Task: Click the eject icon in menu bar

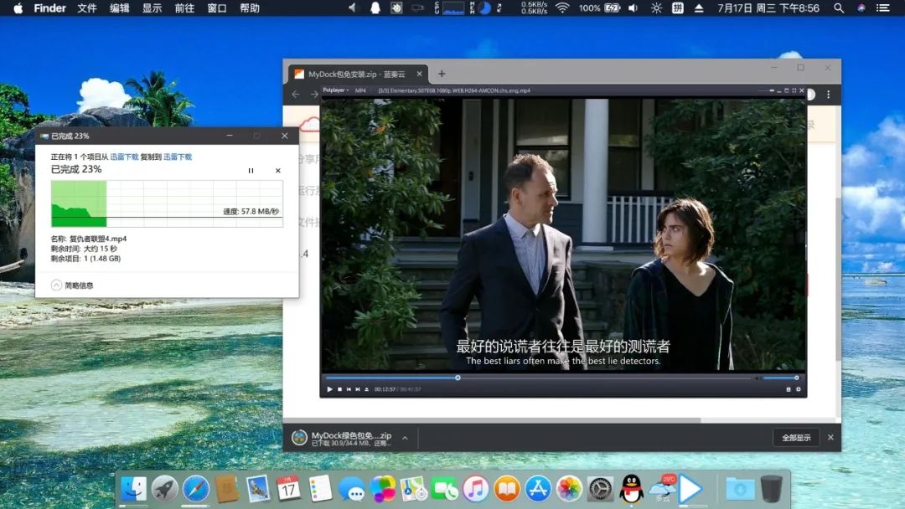Action: (x=699, y=8)
